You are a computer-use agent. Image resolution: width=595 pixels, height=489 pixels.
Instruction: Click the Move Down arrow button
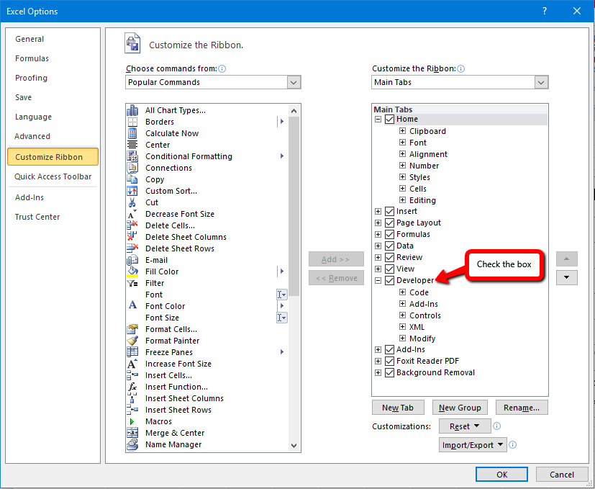point(566,277)
